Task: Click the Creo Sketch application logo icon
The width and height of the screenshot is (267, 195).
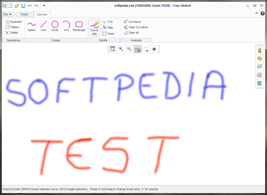Action: tap(4, 6)
